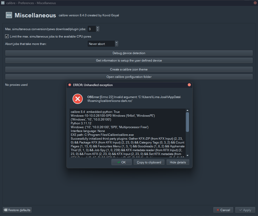Close the calibre Preferences window
The image size is (258, 216).
pos(255,3)
